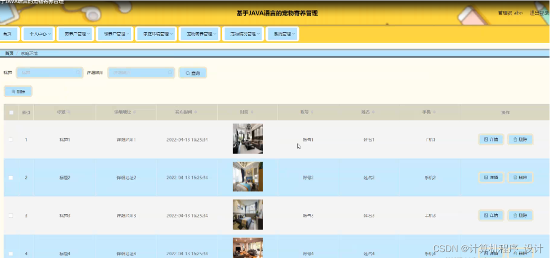Click the 退出登录 logout link

(x=540, y=13)
